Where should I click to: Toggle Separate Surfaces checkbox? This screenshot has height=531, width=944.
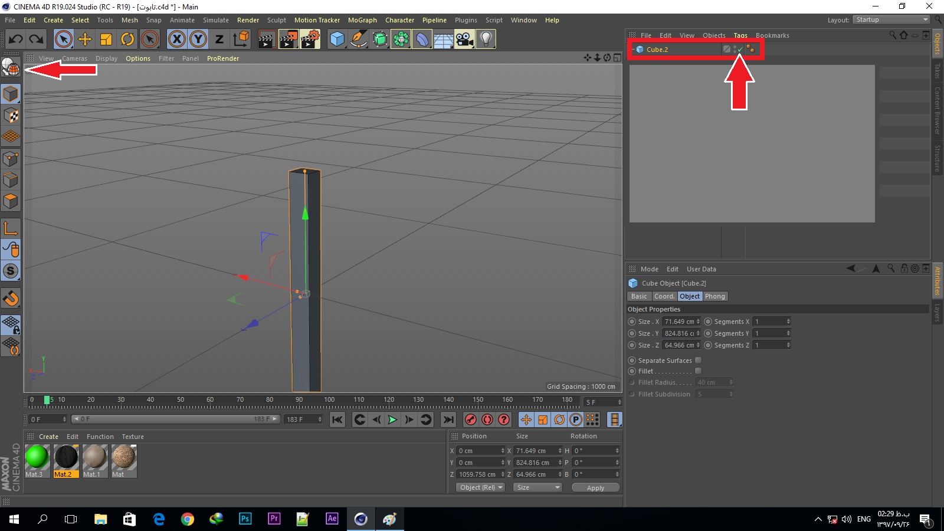tap(698, 360)
